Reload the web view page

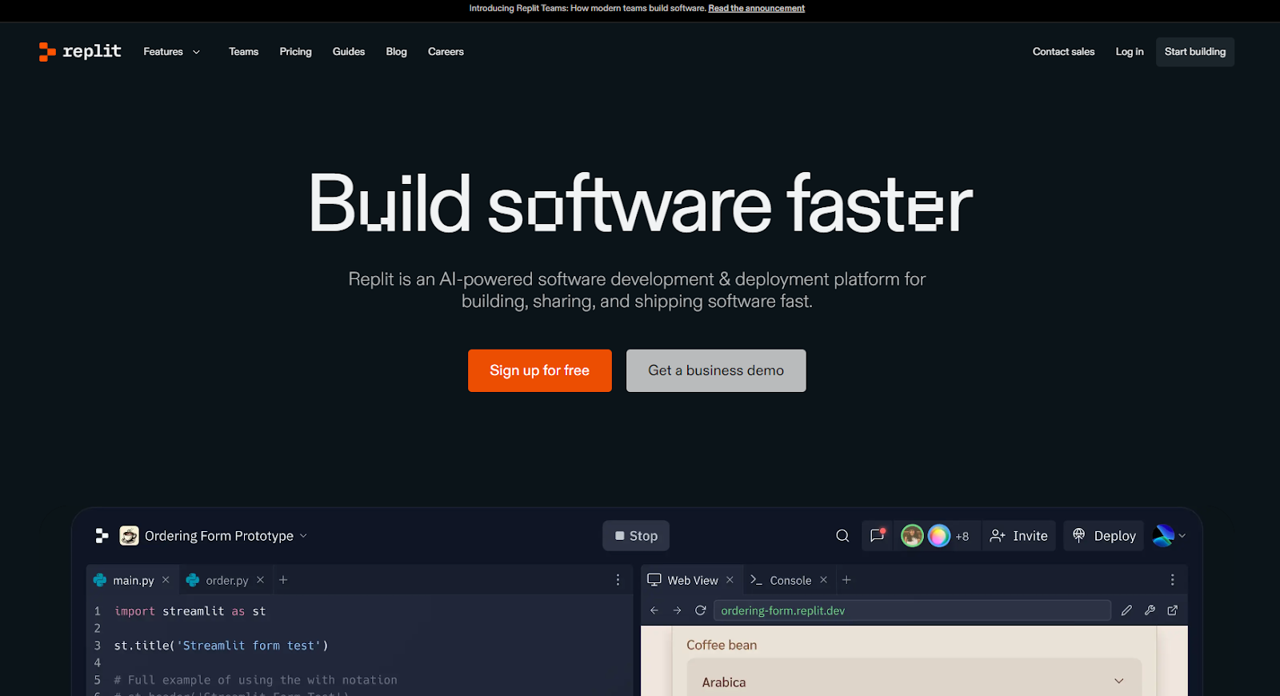point(701,610)
